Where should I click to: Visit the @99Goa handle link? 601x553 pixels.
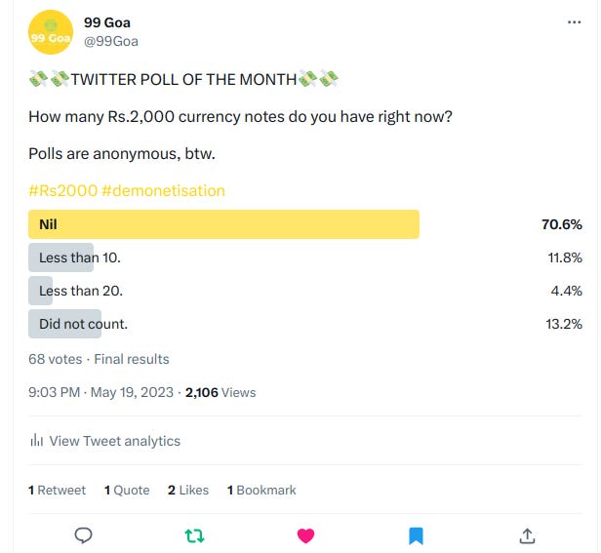pyautogui.click(x=111, y=41)
